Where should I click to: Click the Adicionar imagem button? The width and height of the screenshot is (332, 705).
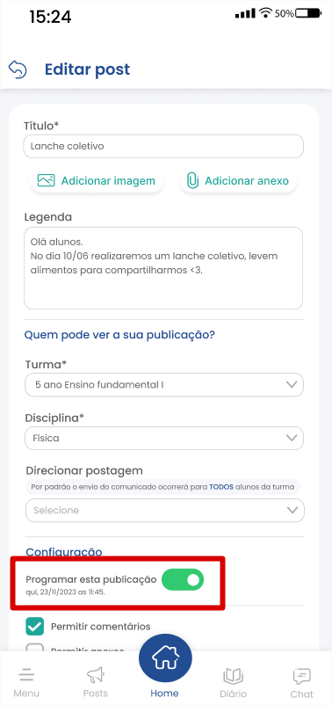click(x=97, y=181)
